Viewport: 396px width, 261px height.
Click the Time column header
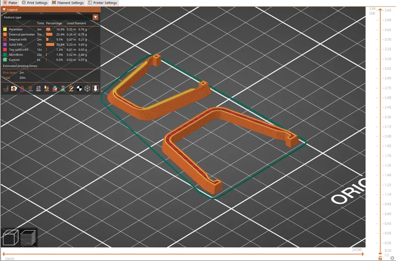[x=41, y=23]
